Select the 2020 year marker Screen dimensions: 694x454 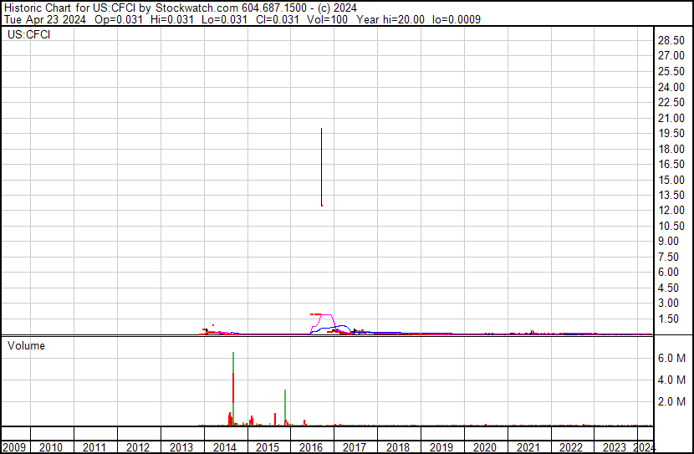[x=485, y=447]
